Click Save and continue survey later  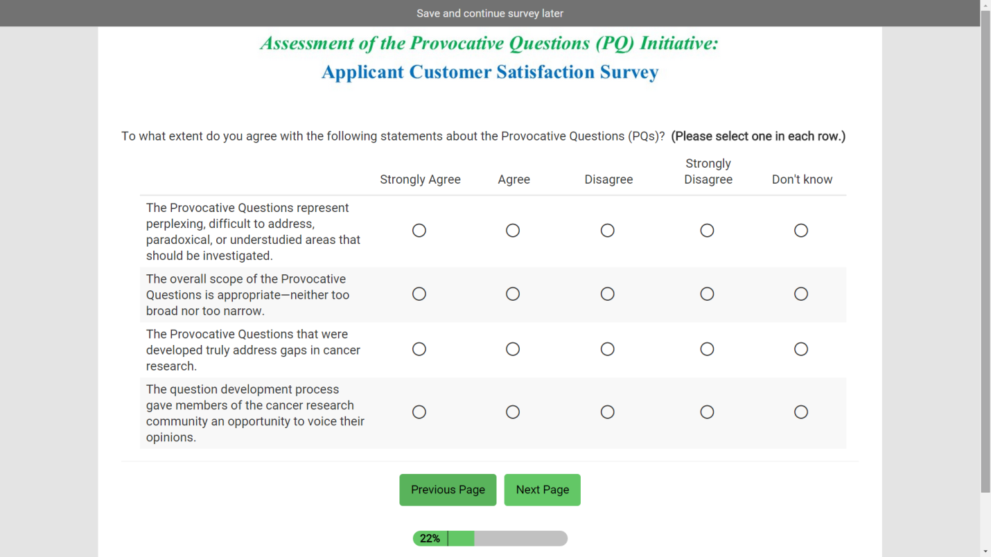click(490, 13)
